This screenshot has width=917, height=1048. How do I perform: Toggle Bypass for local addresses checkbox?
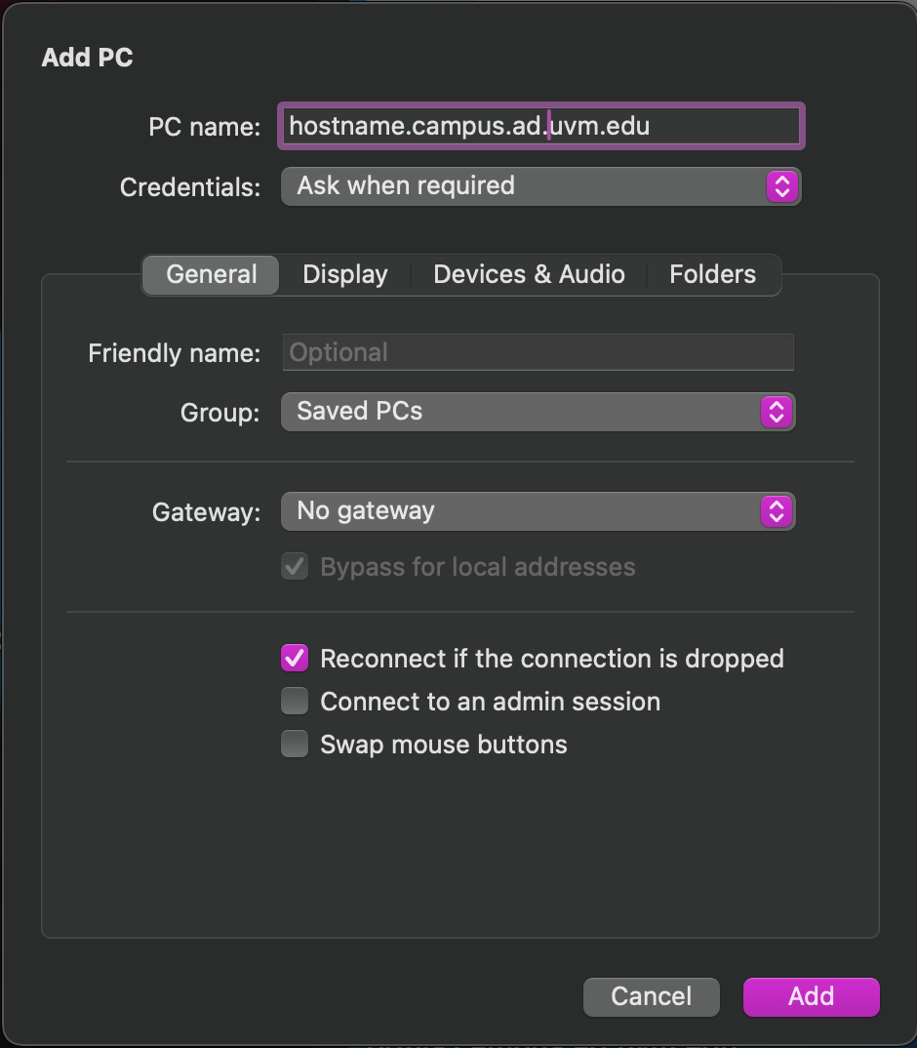tap(295, 567)
